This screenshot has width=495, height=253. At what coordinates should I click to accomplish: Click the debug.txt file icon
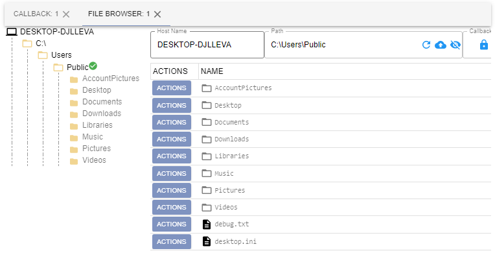[207, 224]
